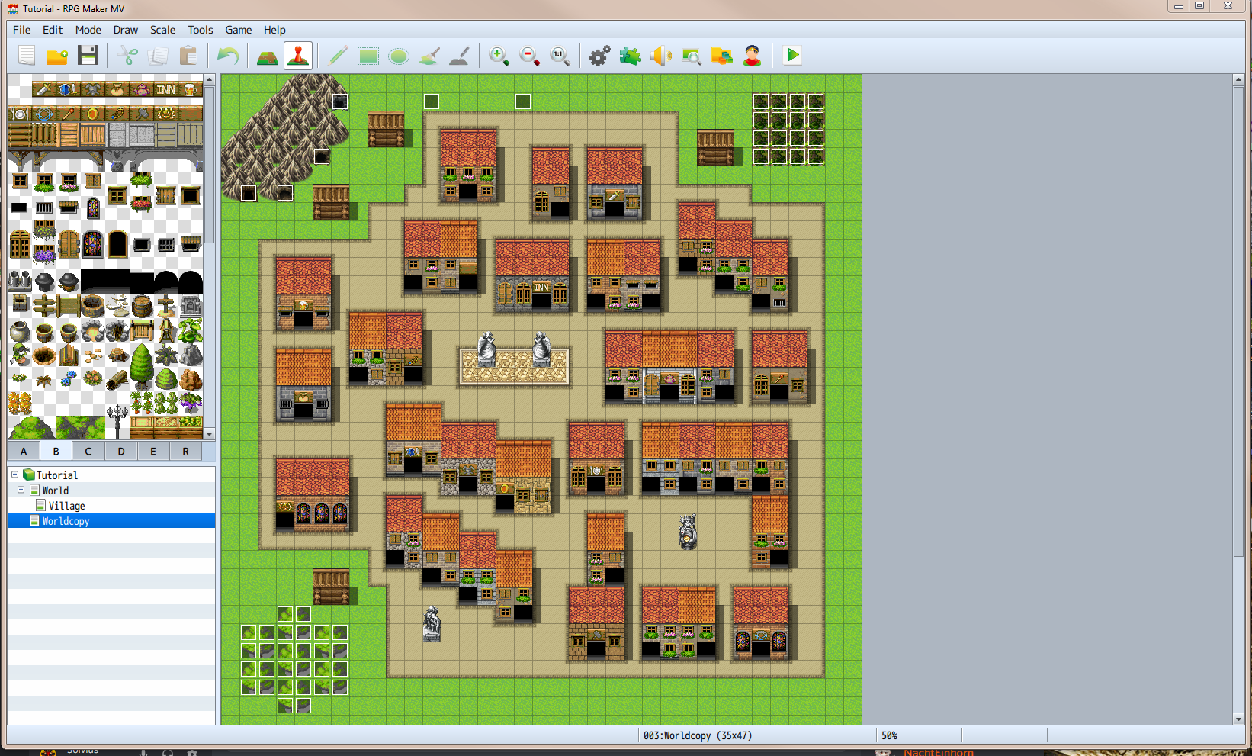Screen dimensions: 1252x756
Task: Collapse the Tutorial project tree node
Action: 14,475
